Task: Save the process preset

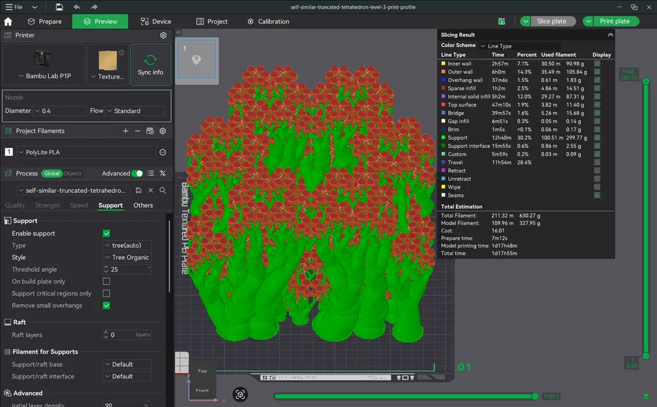Action: tap(139, 191)
